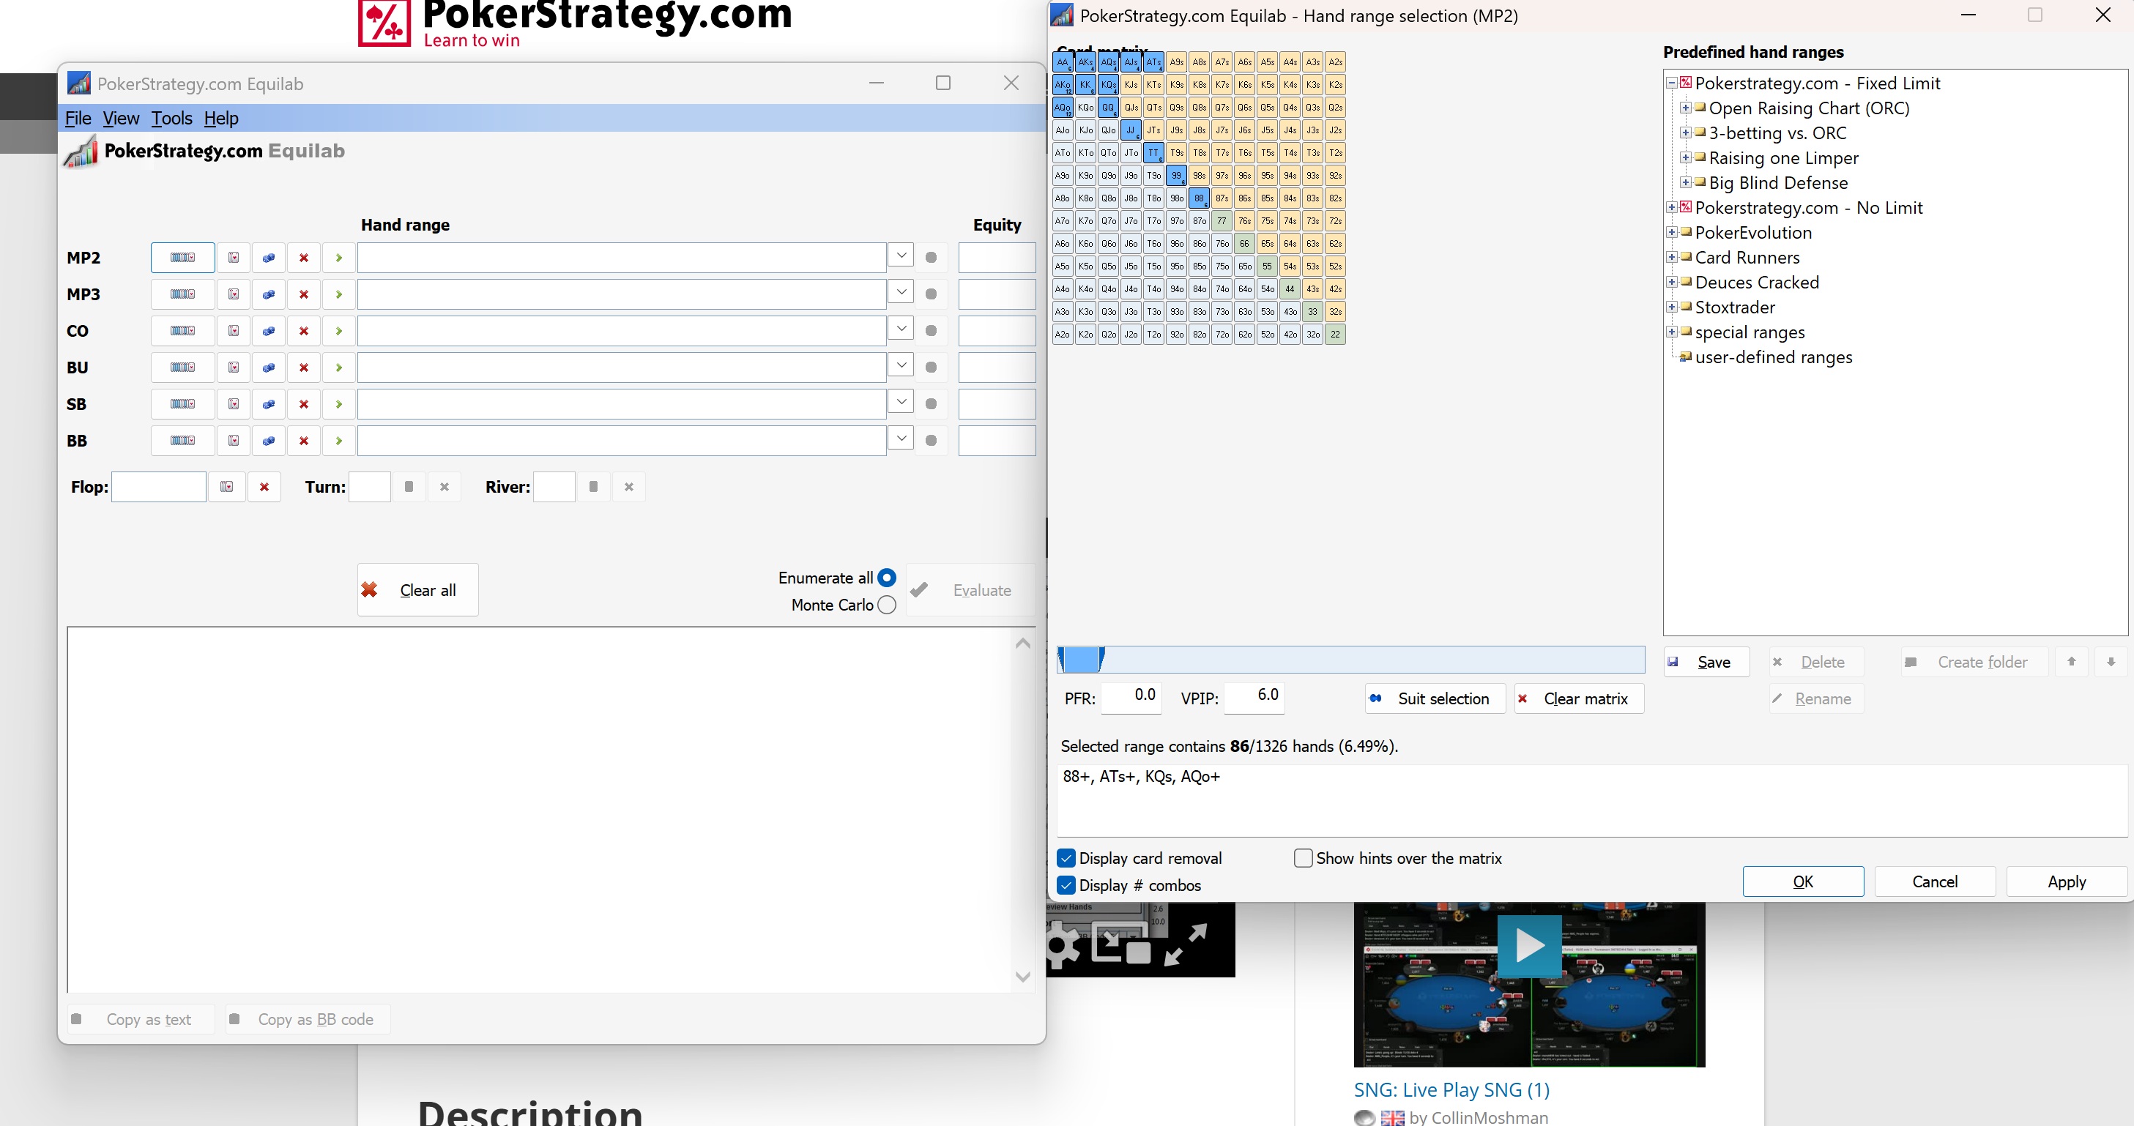Click the PFR value field
Viewport: 2134px width, 1126px height.
tap(1131, 697)
